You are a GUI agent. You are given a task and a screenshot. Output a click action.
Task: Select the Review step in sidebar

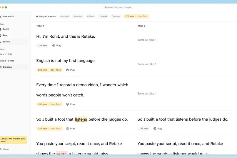[14, 42]
